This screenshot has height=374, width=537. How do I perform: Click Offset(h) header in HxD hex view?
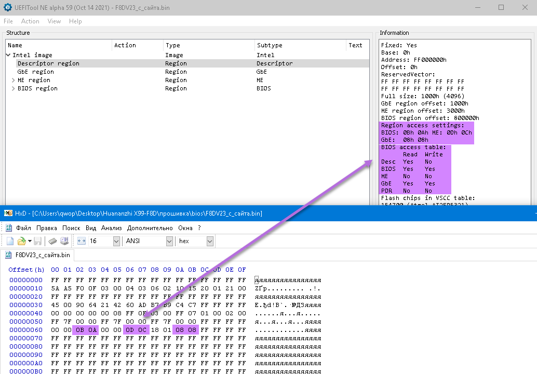(x=26, y=270)
